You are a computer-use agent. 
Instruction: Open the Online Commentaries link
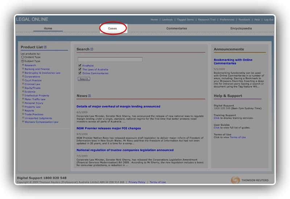coord(95,73)
